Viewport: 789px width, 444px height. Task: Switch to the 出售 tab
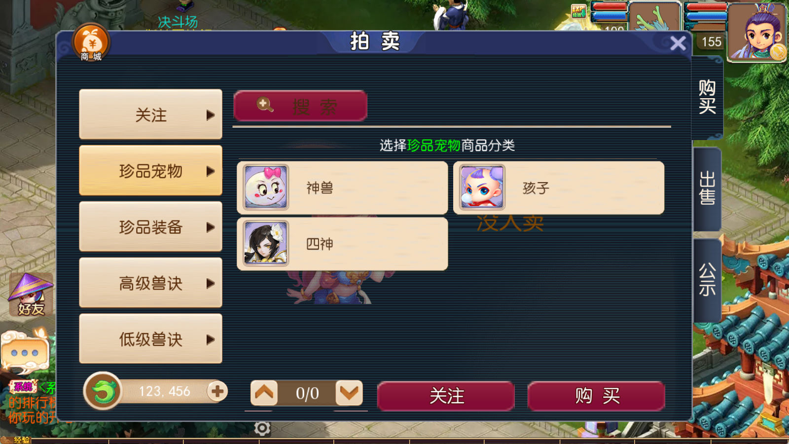[x=707, y=188]
